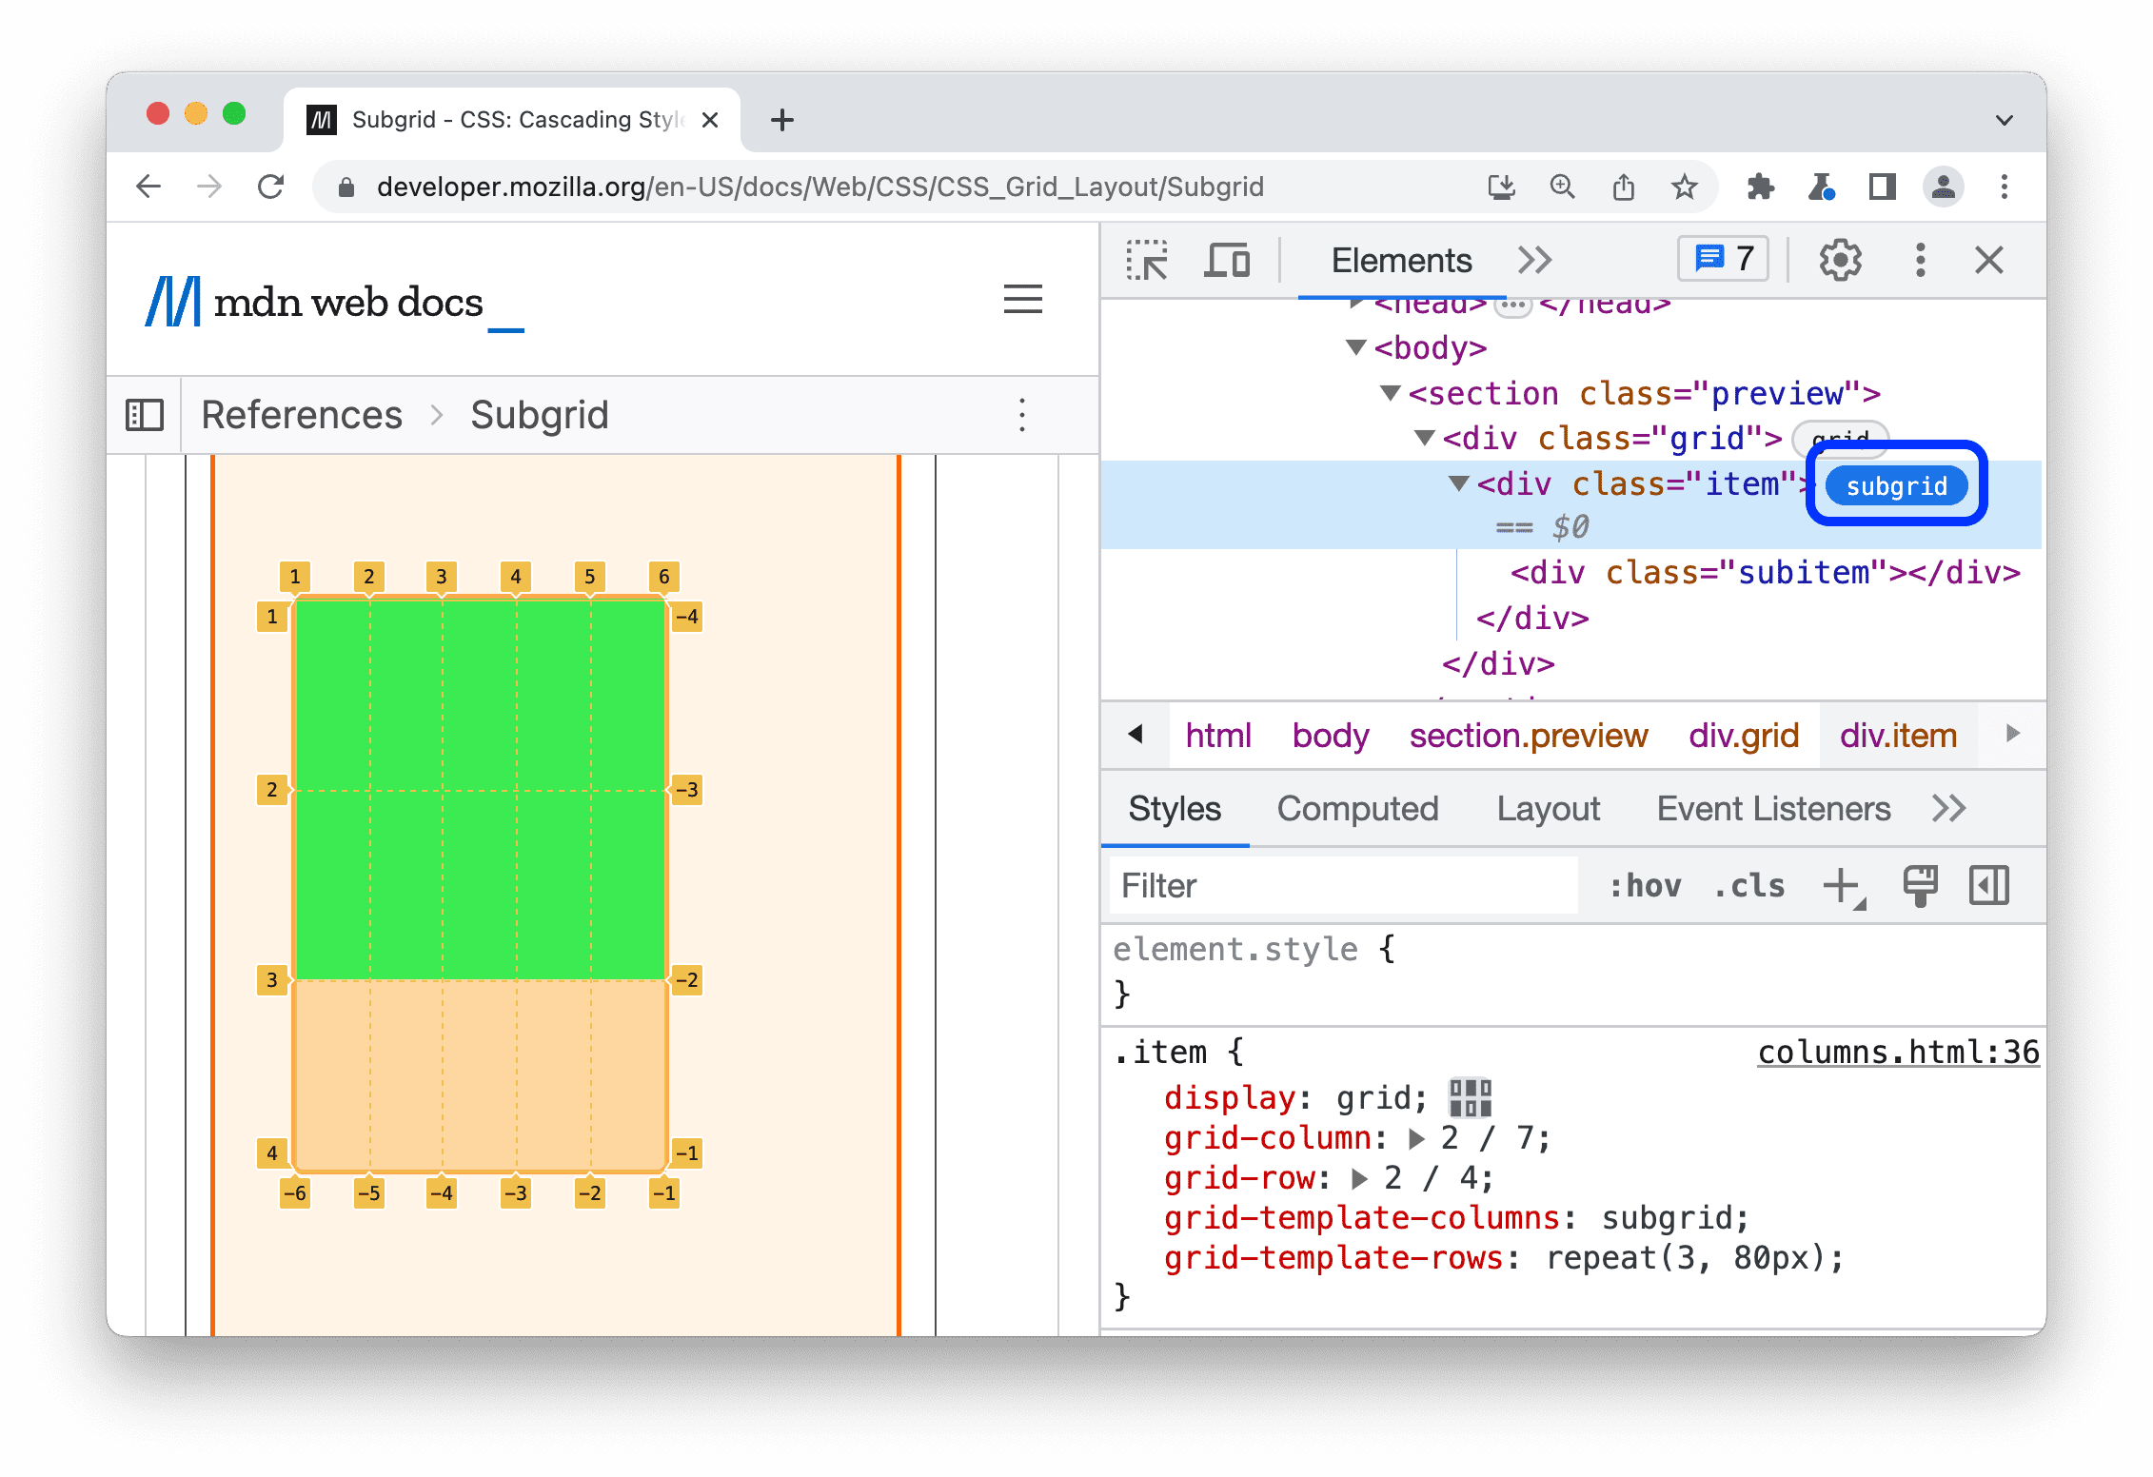Click the More tabs chevron in Elements panel

click(1533, 260)
